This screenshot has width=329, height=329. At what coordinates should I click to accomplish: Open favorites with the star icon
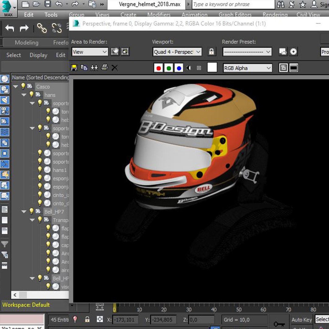click(303, 4)
